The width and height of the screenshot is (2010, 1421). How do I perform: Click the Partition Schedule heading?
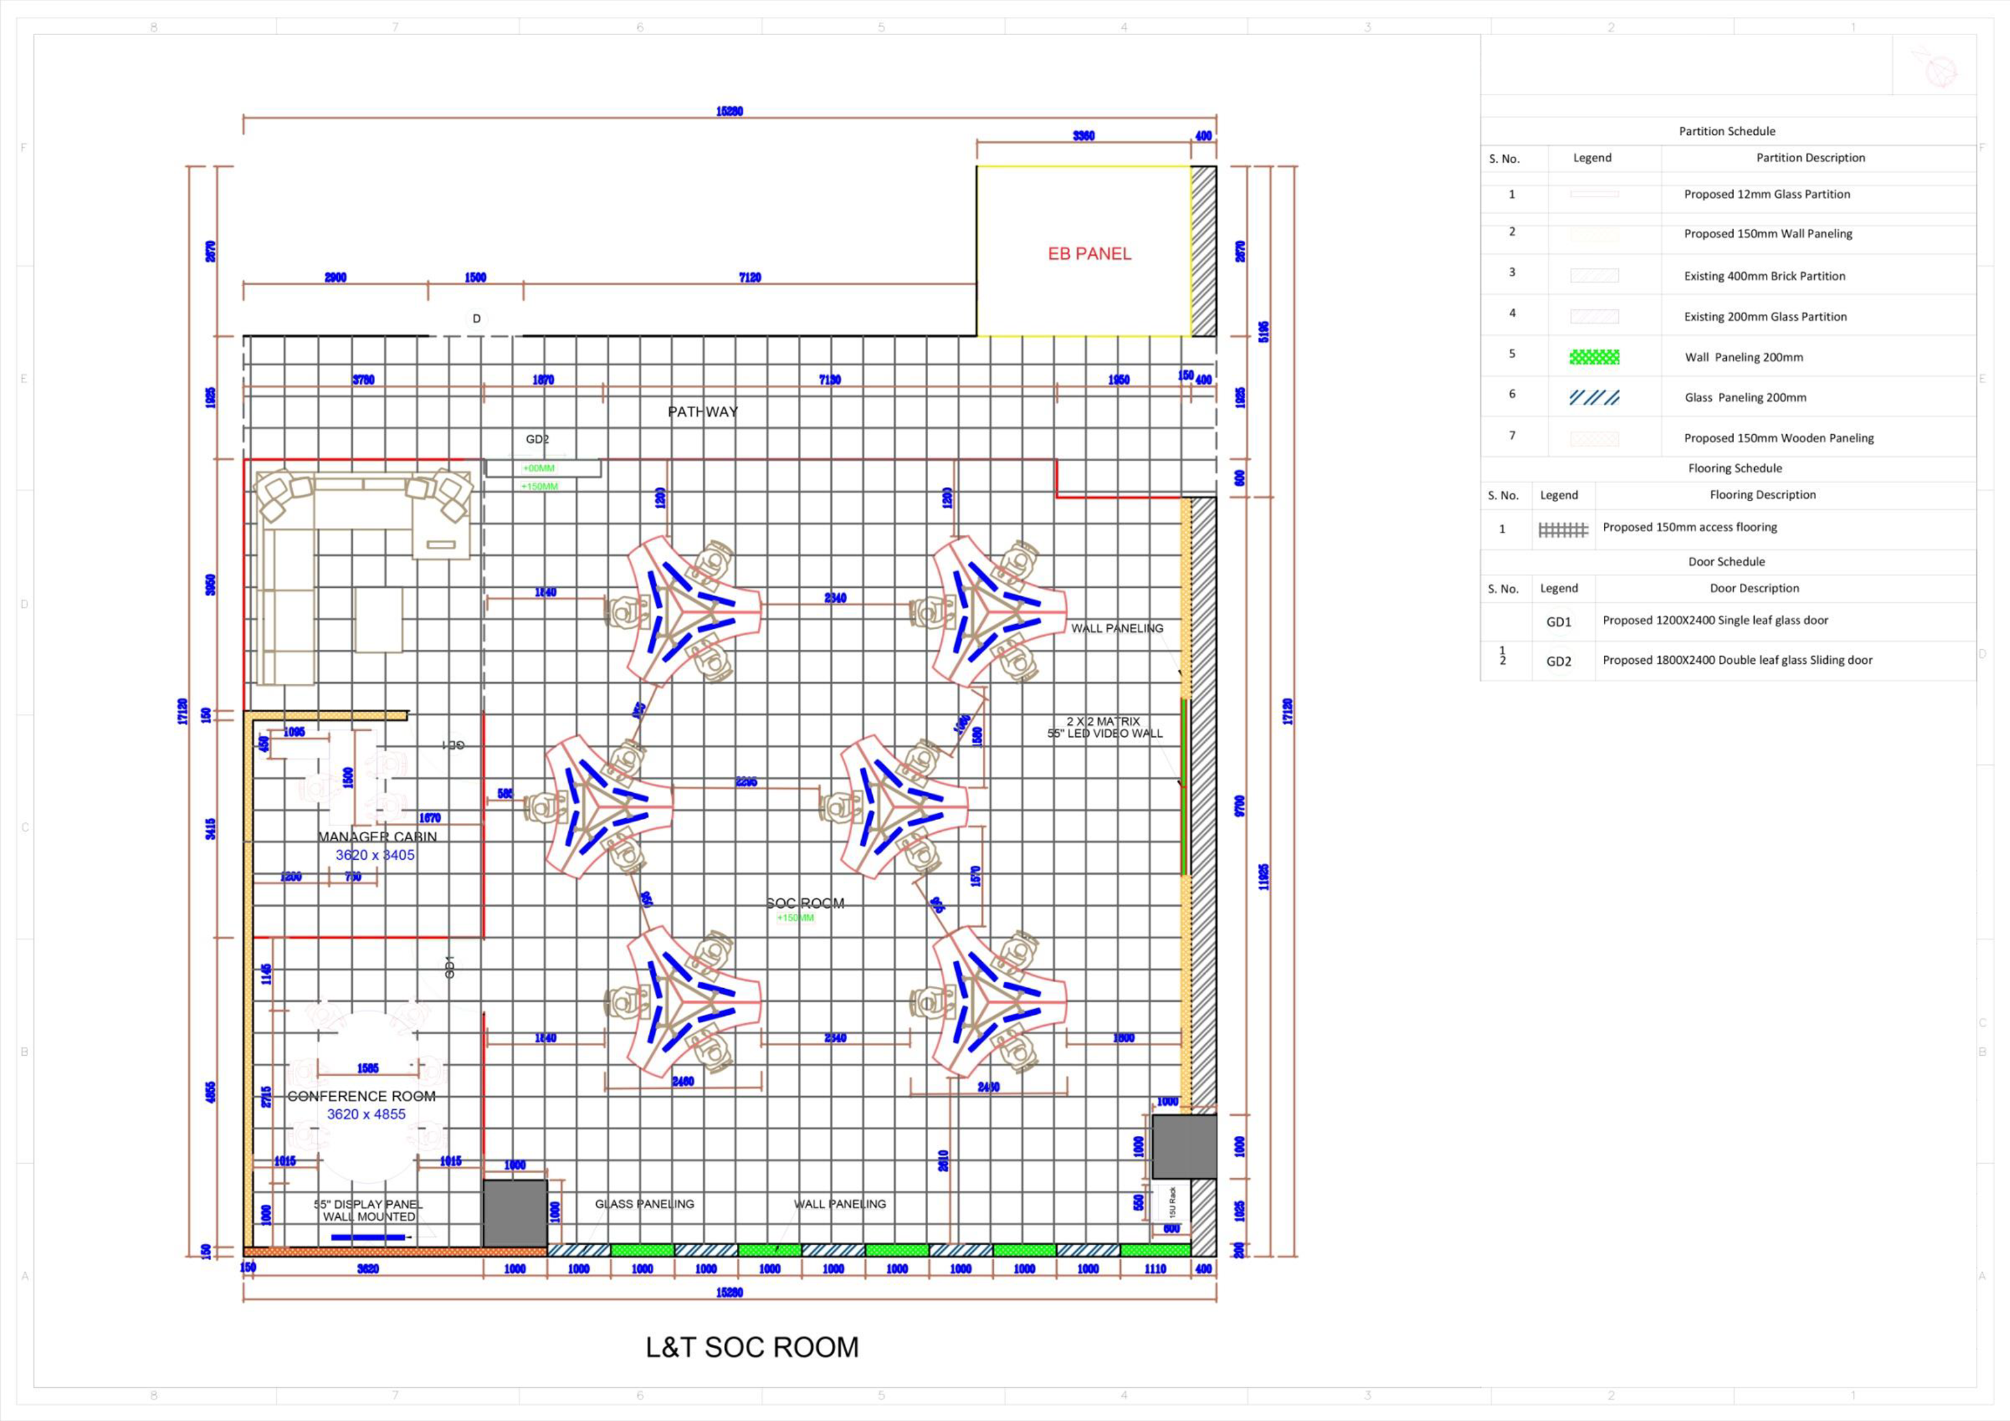point(1726,131)
